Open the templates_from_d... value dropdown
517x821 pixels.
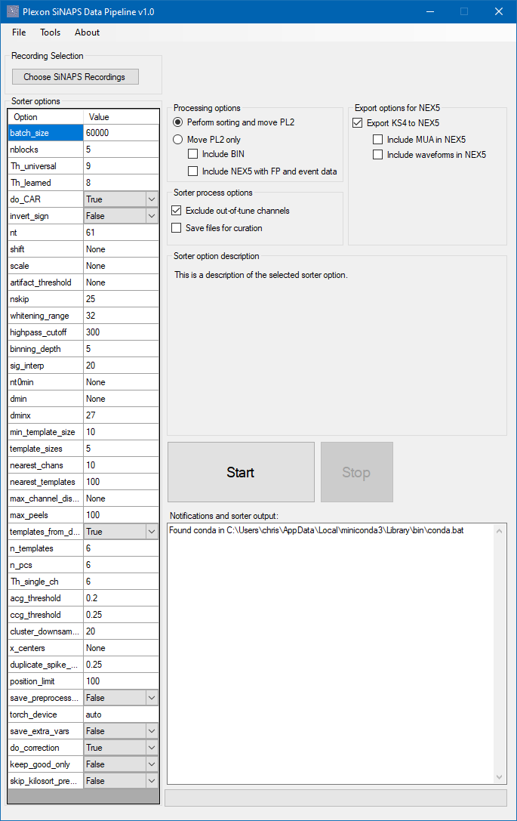(152, 532)
